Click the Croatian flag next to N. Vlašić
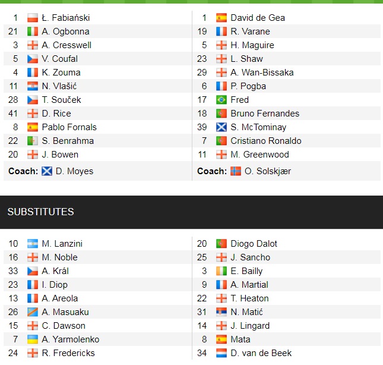383x365 pixels. pyautogui.click(x=33, y=86)
